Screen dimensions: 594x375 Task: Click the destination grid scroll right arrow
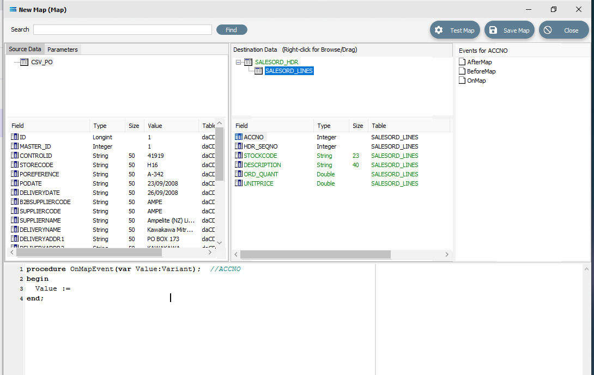pyautogui.click(x=447, y=255)
